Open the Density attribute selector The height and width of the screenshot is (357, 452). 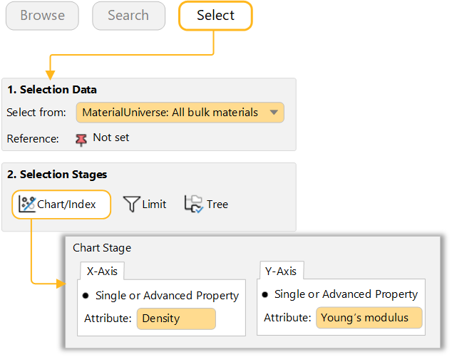pos(175,319)
